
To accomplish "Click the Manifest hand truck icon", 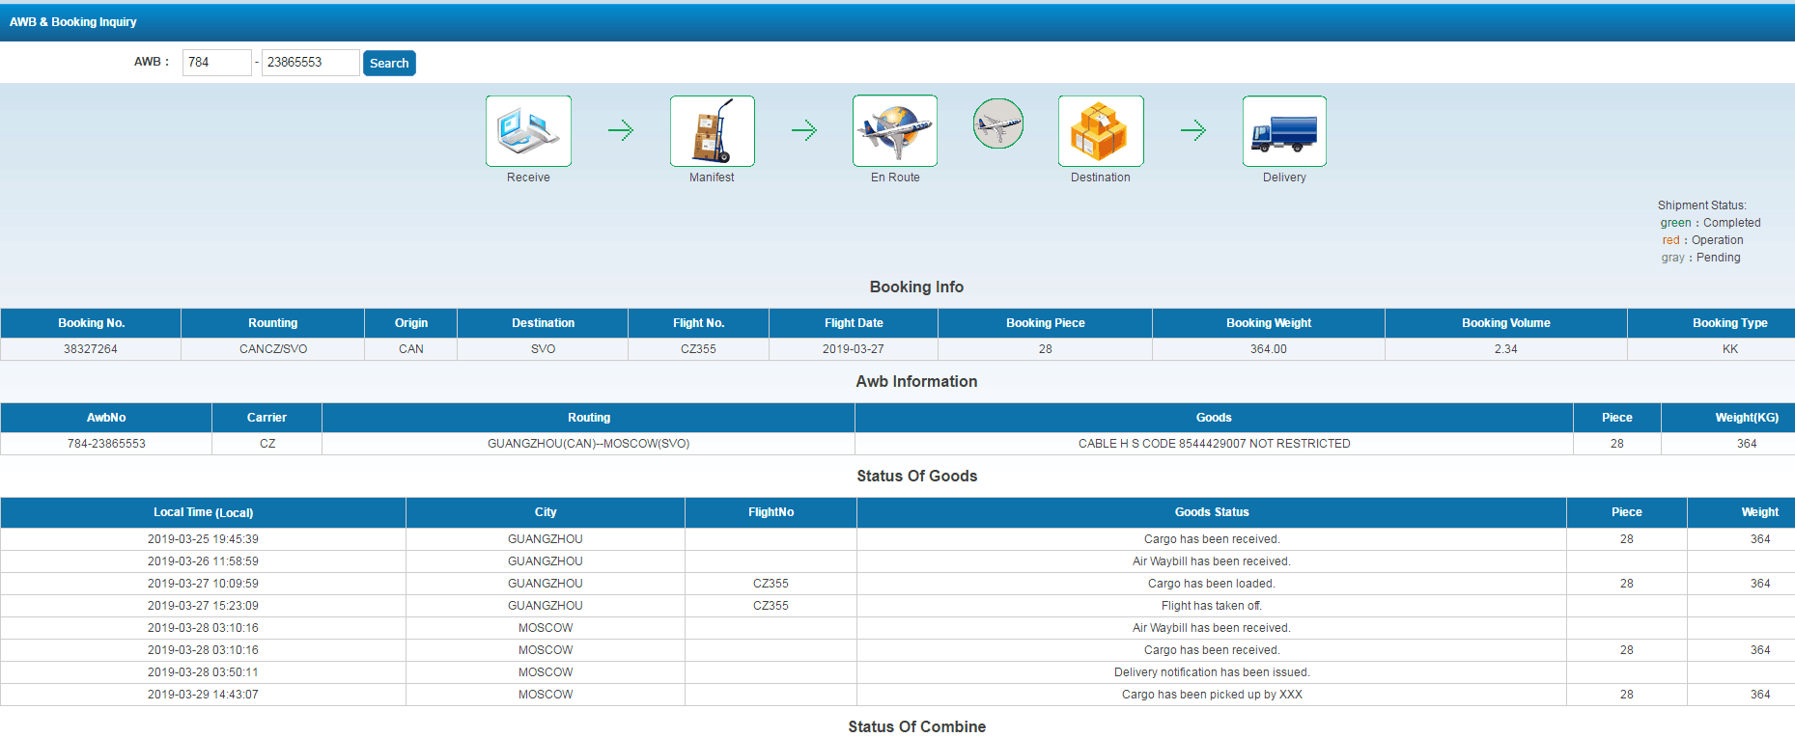I will pyautogui.click(x=712, y=131).
